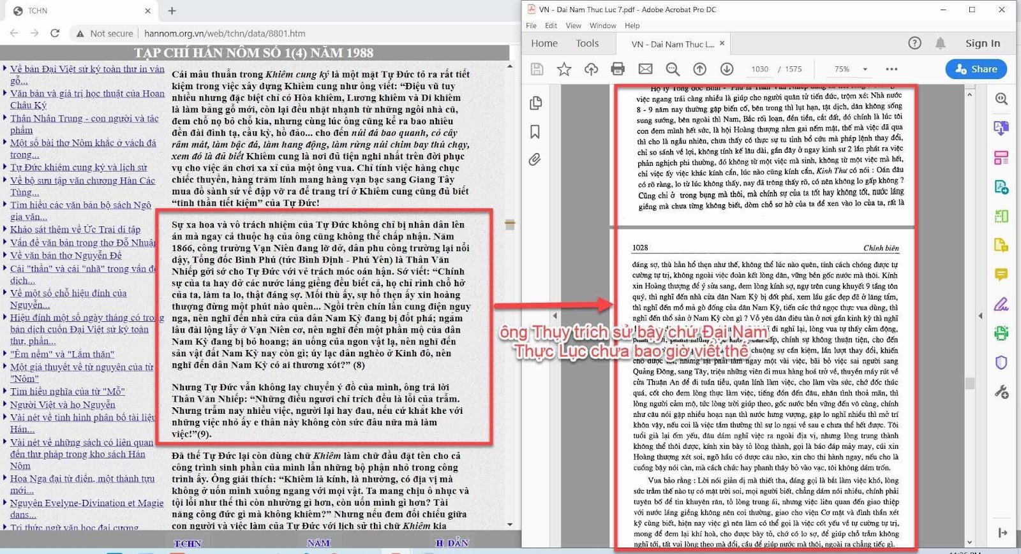Open the zoom level 75% dropdown

pyautogui.click(x=865, y=69)
